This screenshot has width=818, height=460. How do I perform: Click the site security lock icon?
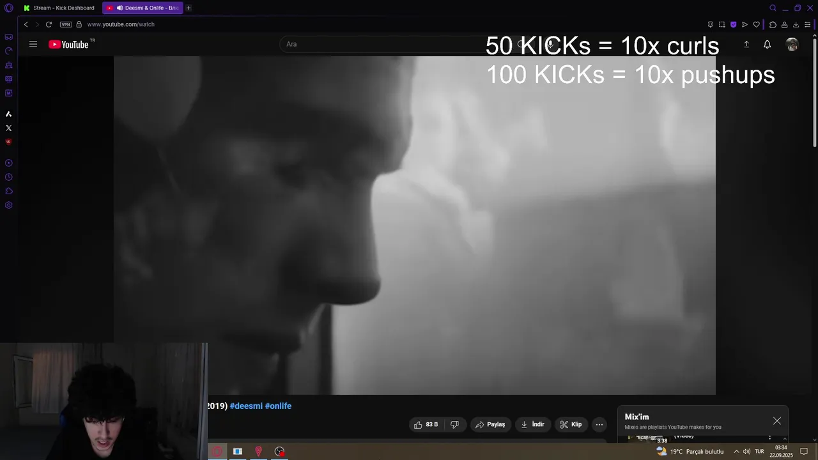click(x=79, y=24)
